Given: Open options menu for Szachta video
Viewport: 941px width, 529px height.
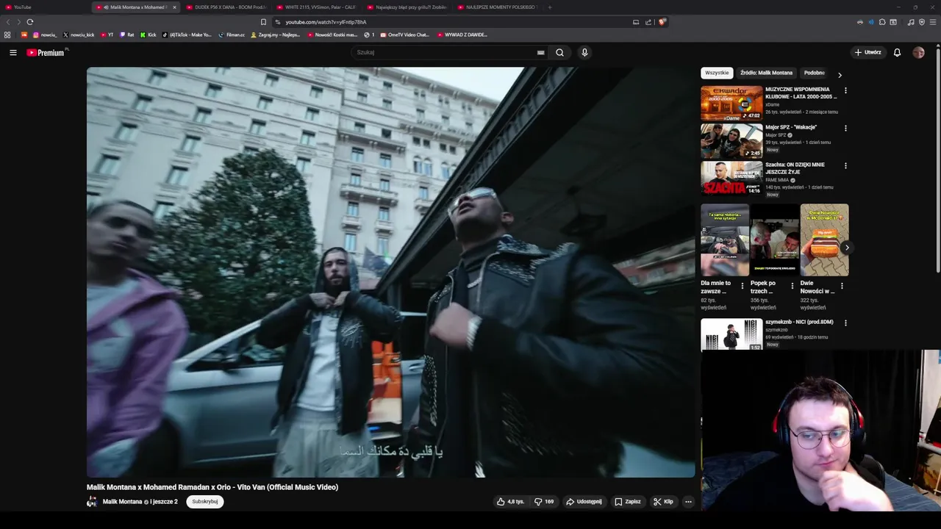Looking at the screenshot, I should pos(845,165).
